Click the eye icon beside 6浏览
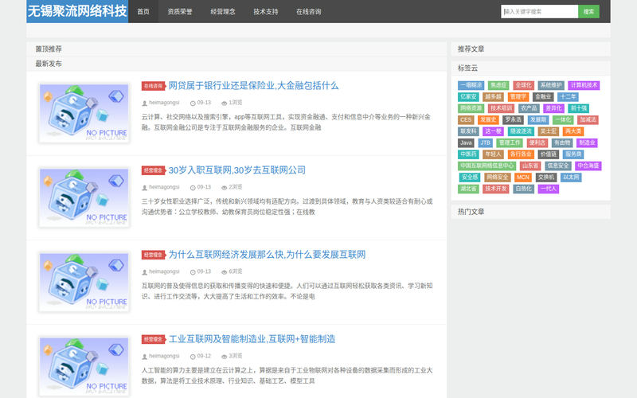Image resolution: width=637 pixels, height=398 pixels. [x=224, y=272]
